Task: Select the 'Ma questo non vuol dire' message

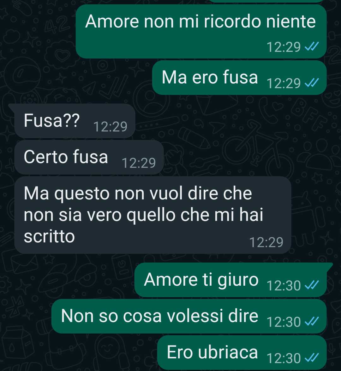Action: pyautogui.click(x=153, y=215)
